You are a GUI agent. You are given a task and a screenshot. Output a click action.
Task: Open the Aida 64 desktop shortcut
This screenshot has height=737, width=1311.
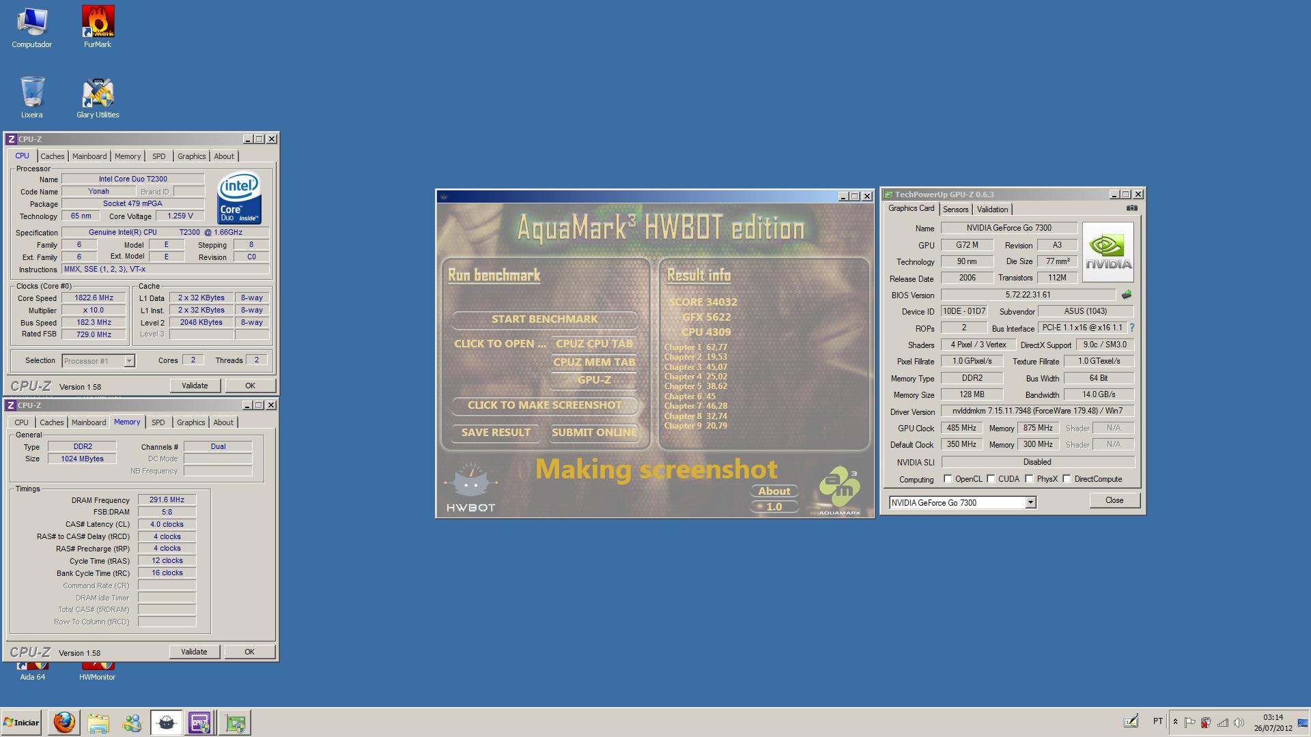click(x=32, y=671)
